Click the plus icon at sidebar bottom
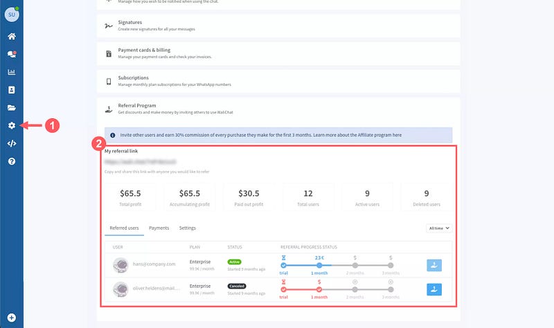Image resolution: width=554 pixels, height=328 pixels. pos(11,318)
